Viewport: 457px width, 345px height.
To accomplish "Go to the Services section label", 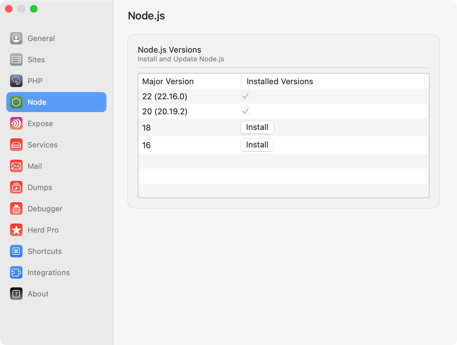I will click(x=43, y=145).
